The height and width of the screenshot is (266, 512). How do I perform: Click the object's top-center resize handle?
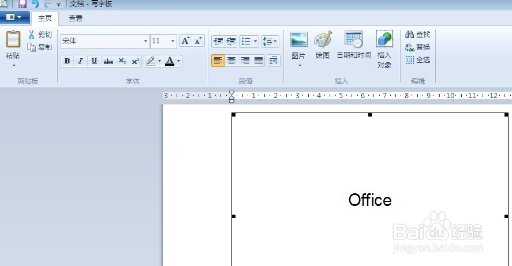pyautogui.click(x=369, y=115)
